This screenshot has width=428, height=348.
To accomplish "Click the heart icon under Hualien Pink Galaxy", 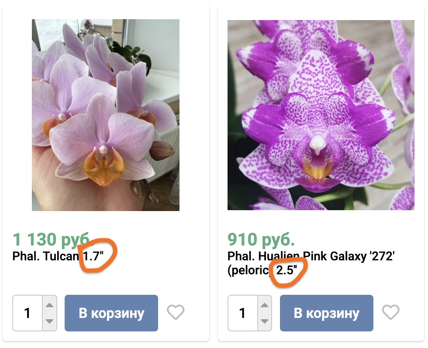I will coord(390,313).
